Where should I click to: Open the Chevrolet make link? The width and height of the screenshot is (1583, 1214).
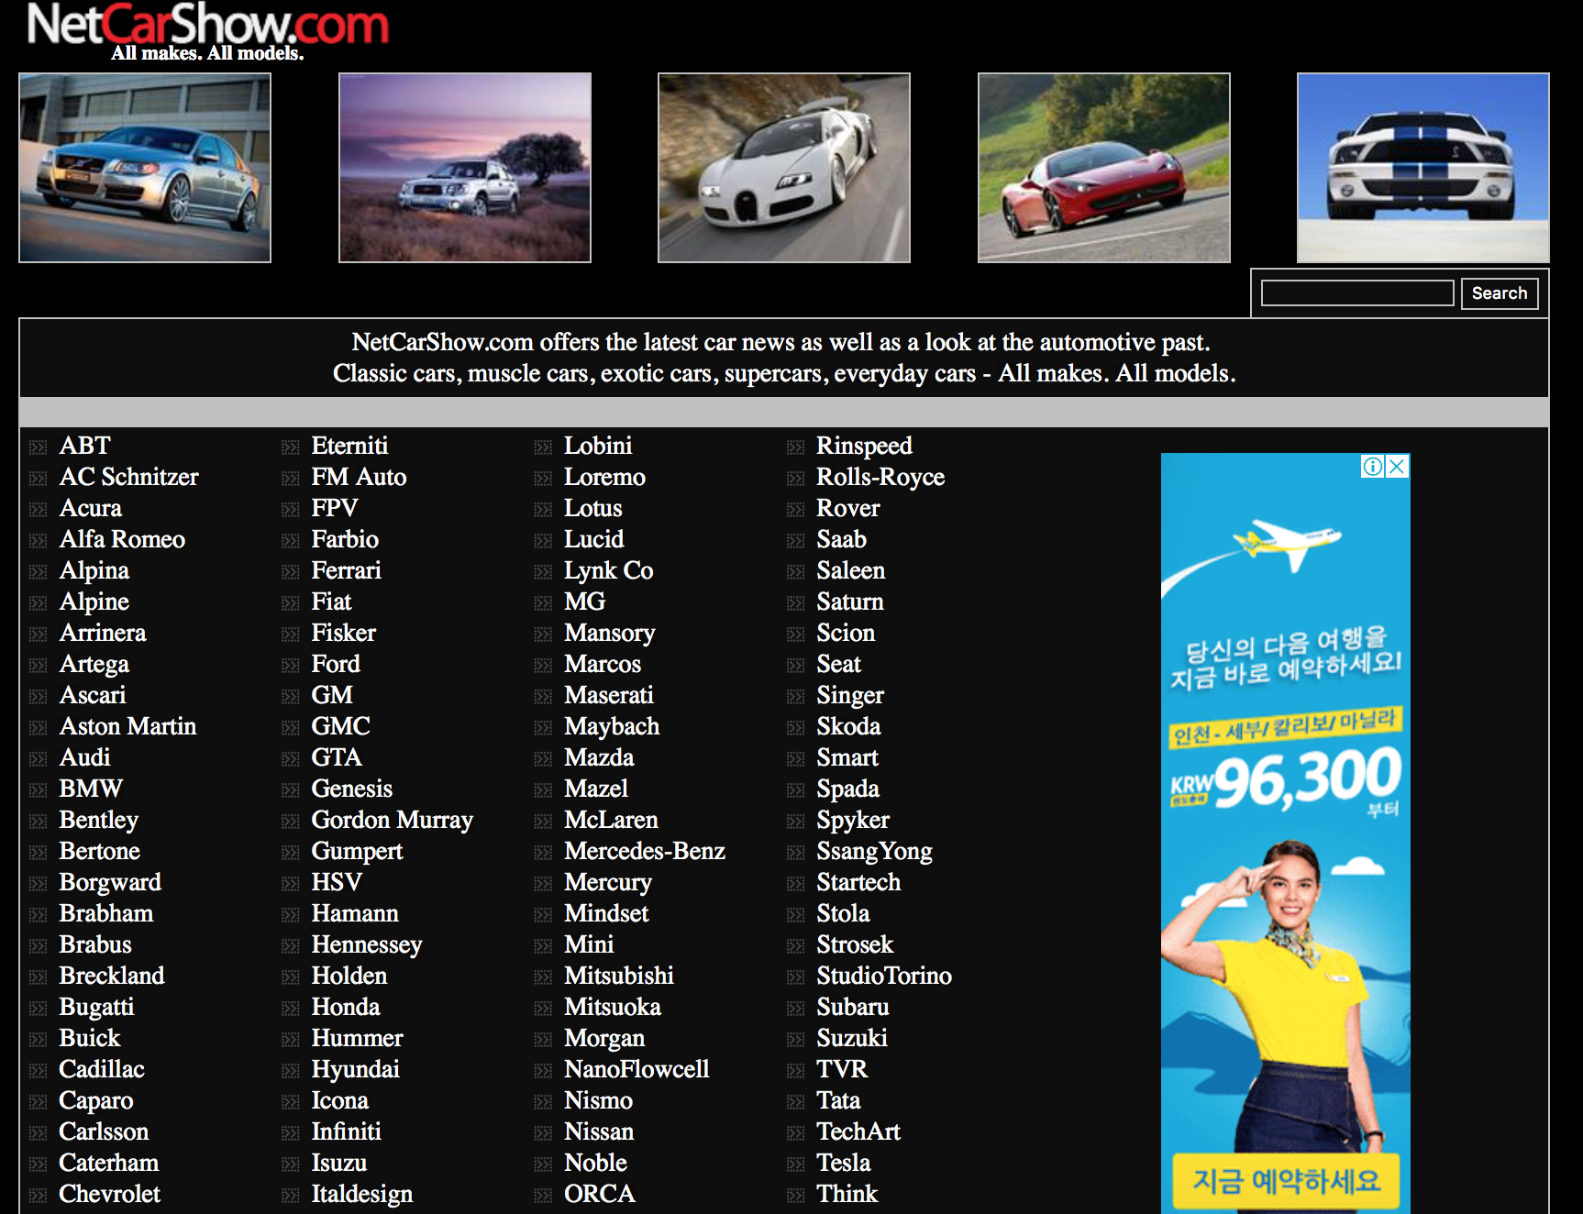(x=110, y=1194)
